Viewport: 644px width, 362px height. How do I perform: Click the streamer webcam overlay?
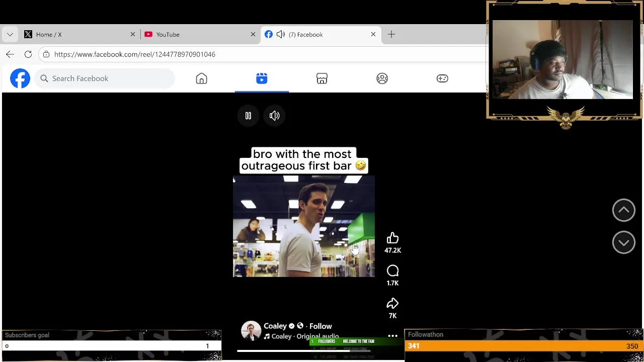click(562, 59)
